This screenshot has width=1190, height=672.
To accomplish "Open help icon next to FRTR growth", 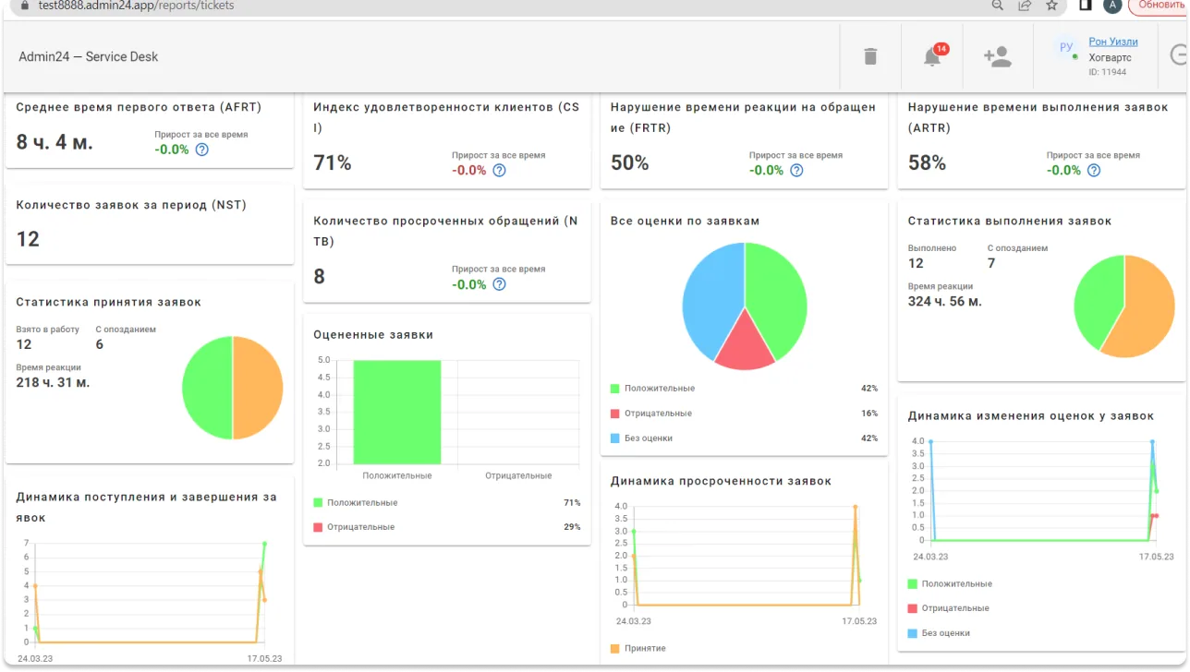I will (797, 171).
